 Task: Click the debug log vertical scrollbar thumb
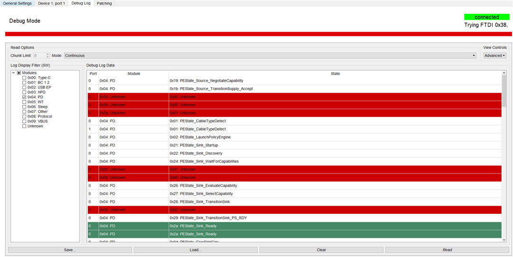(x=504, y=91)
